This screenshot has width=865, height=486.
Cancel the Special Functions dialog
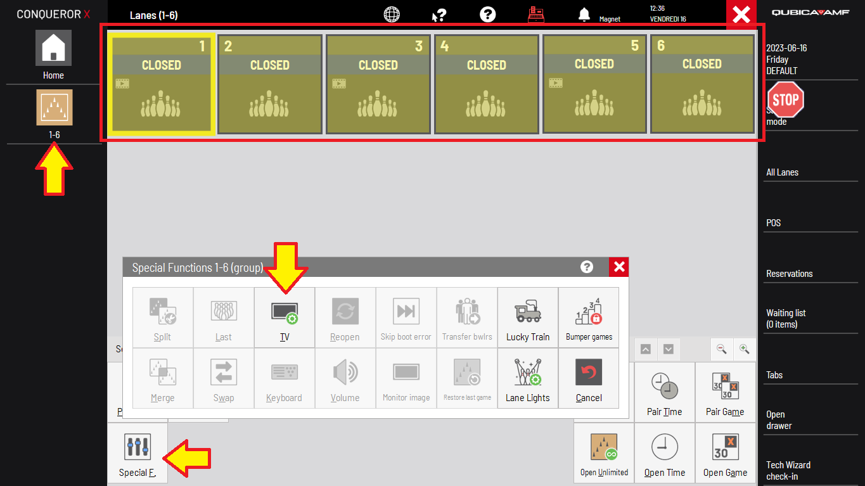click(x=589, y=378)
